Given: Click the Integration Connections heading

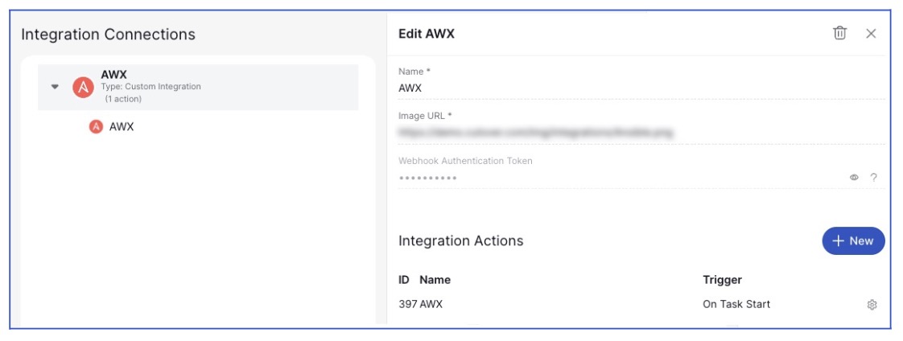Looking at the screenshot, I should [x=109, y=35].
